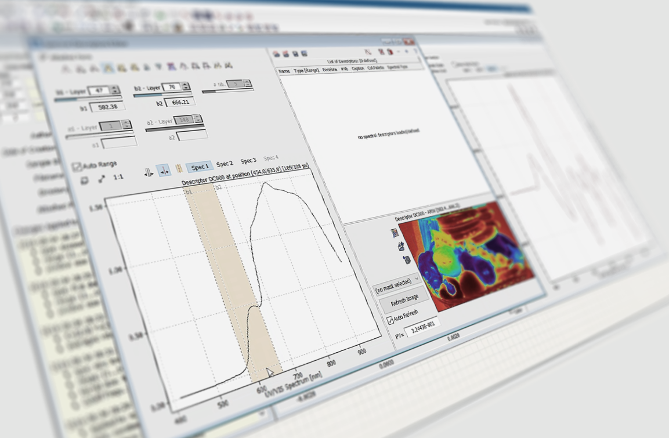
Task: Decrease the b2 Layer value with down arrow
Action: [x=186, y=89]
